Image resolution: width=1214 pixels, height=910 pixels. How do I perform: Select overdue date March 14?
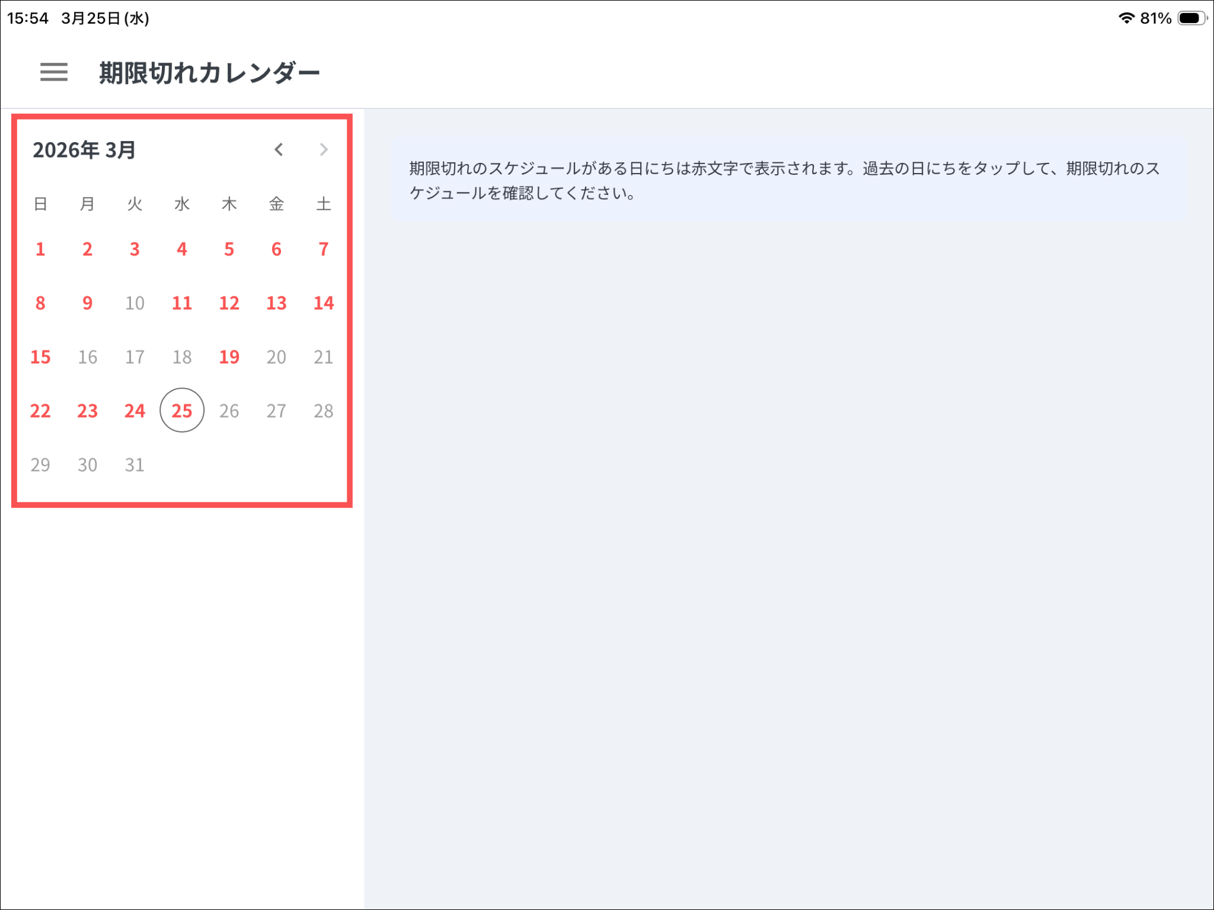tap(324, 303)
